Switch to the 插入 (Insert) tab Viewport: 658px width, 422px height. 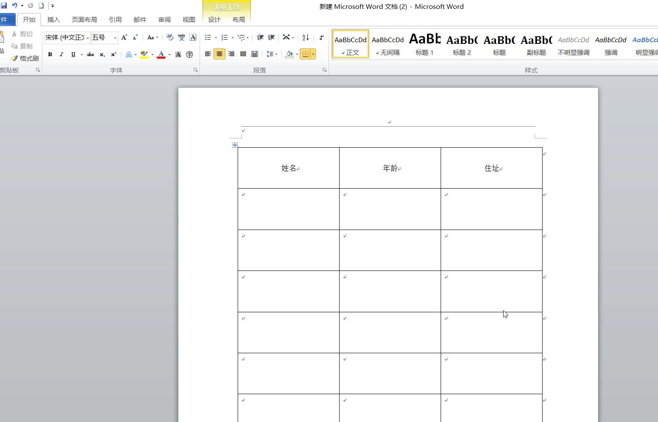click(53, 20)
